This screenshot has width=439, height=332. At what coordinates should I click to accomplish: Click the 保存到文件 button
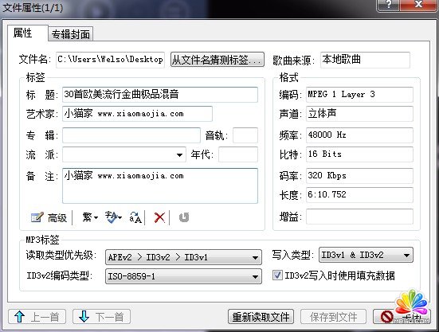click(x=333, y=317)
